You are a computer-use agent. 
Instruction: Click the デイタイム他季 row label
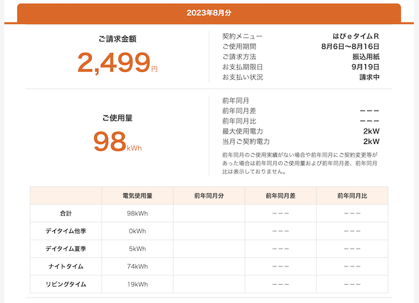[x=65, y=231]
